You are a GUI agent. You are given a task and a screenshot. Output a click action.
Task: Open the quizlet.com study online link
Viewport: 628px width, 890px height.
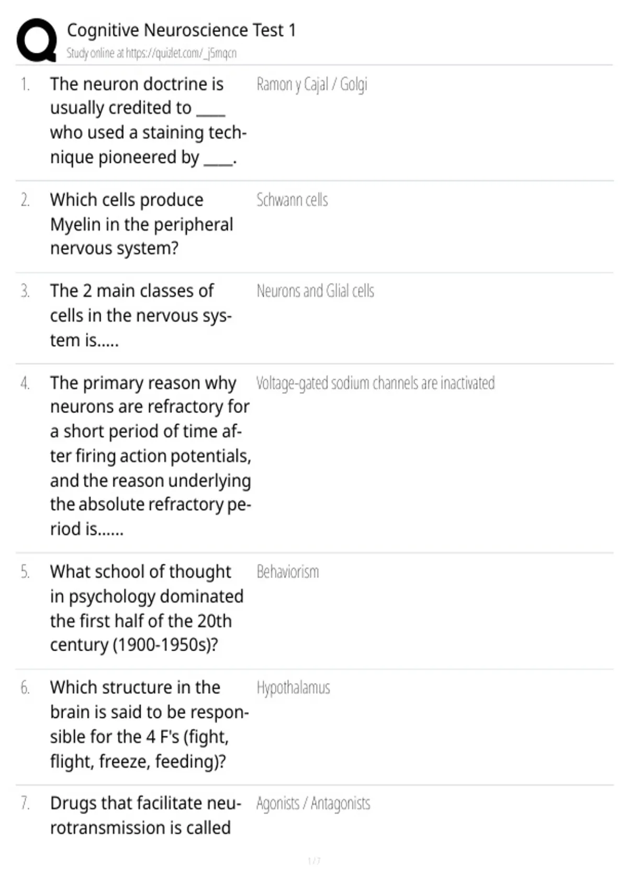point(151,53)
